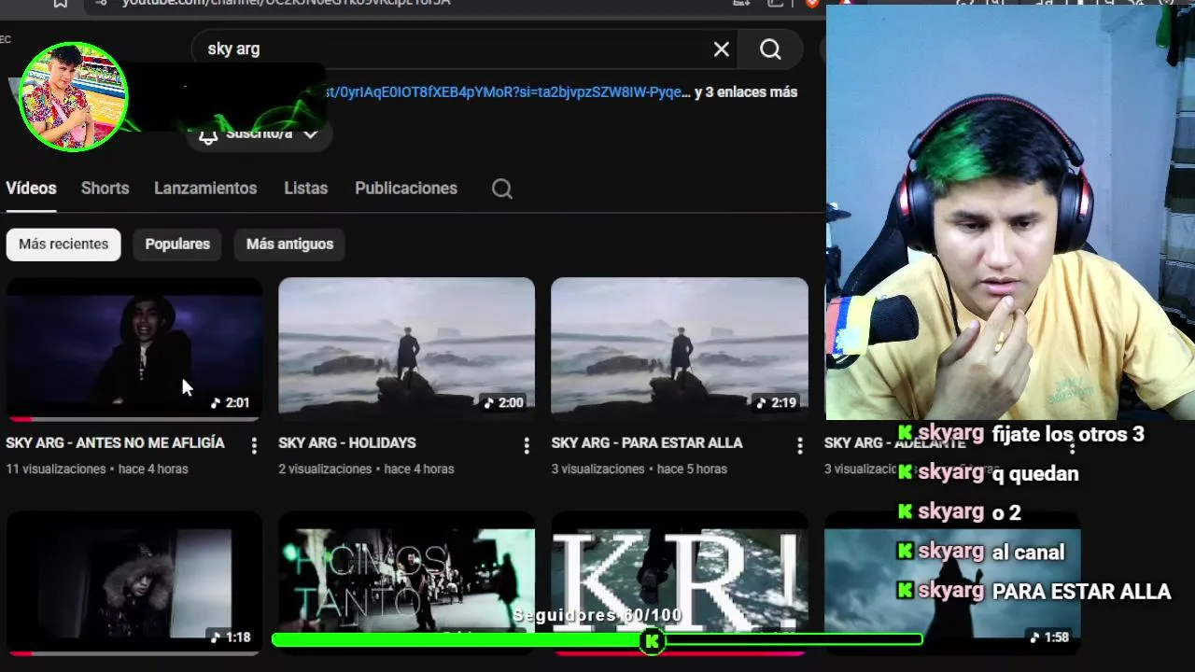Select the Más antiguos filter chip
Screen dimensions: 1195x672
pos(289,245)
